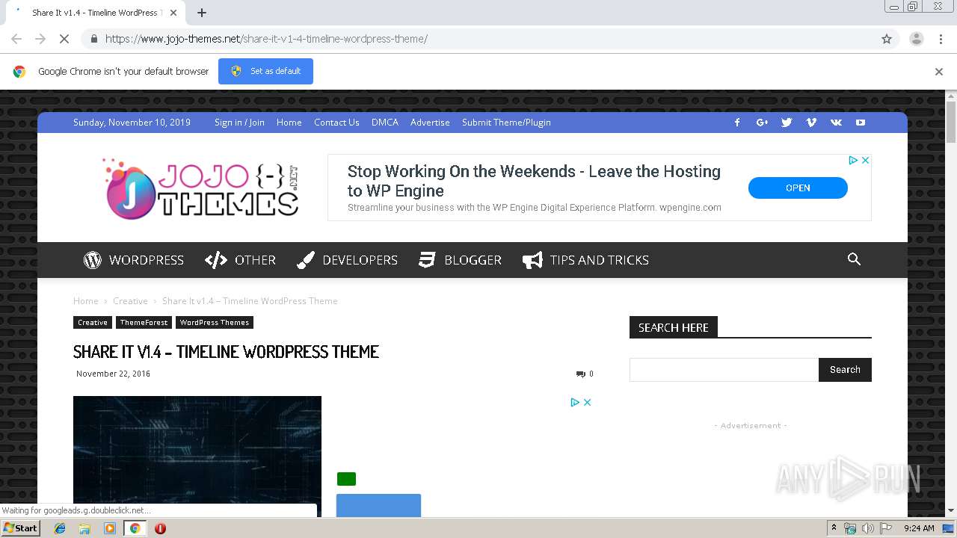
Task: Open a new browser tab
Action: [x=202, y=13]
